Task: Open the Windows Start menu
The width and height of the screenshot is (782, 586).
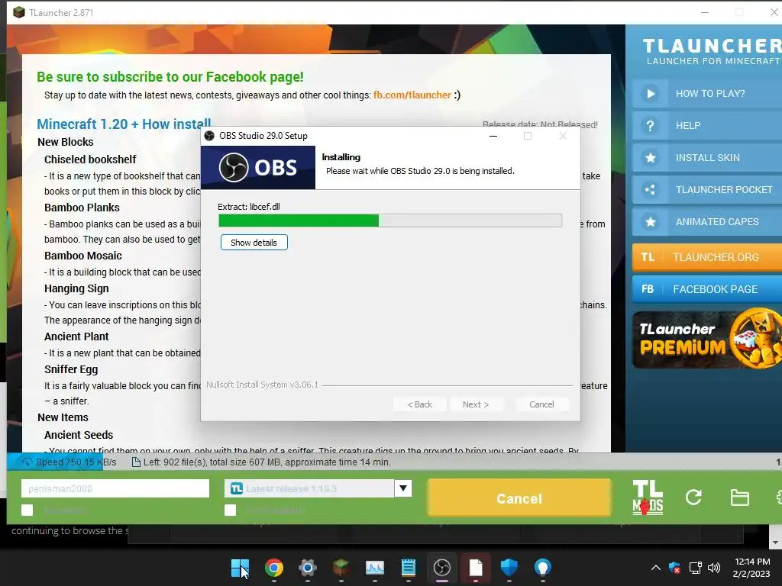Action: 240,568
